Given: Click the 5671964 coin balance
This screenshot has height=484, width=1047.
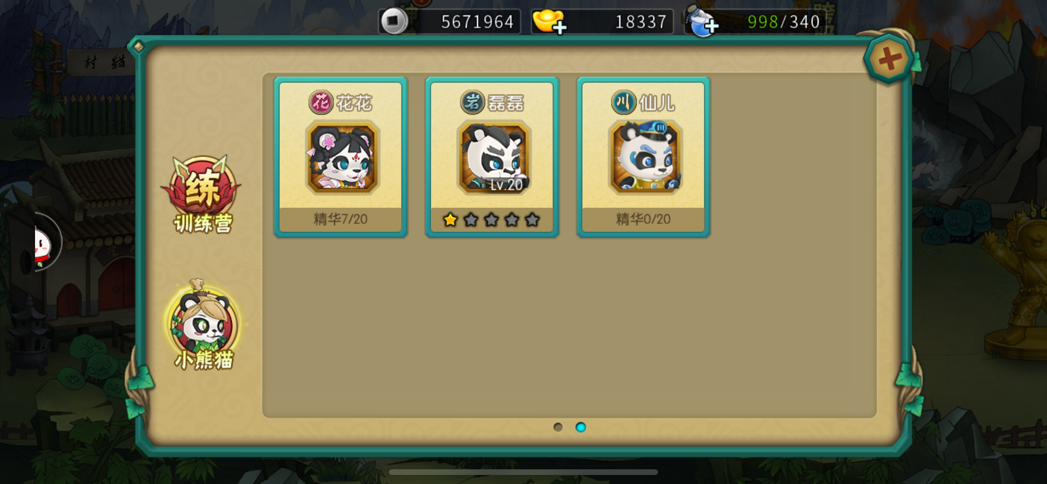Looking at the screenshot, I should coord(478,22).
